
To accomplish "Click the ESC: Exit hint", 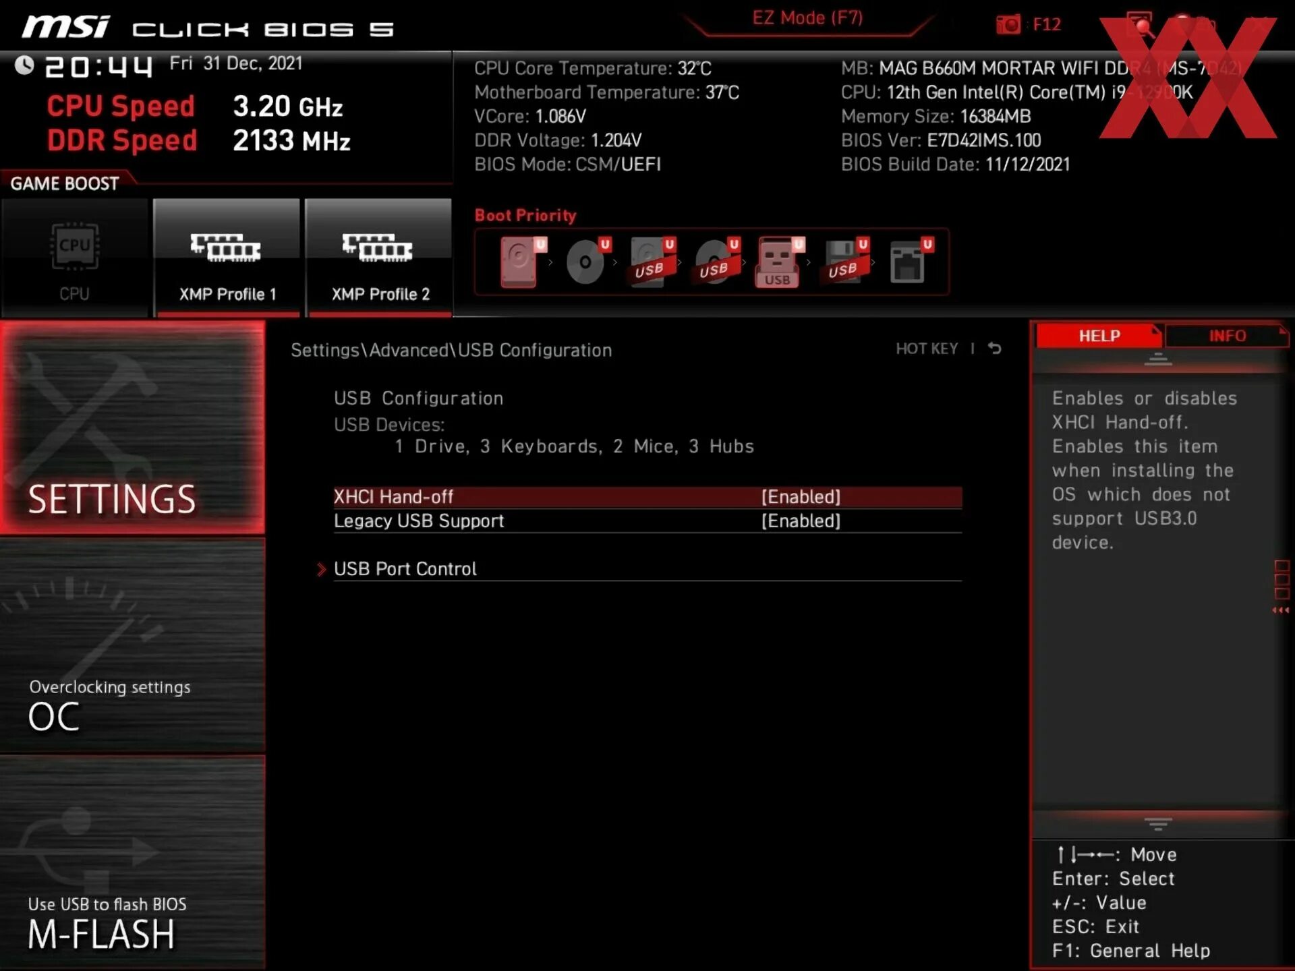I will point(1095,926).
